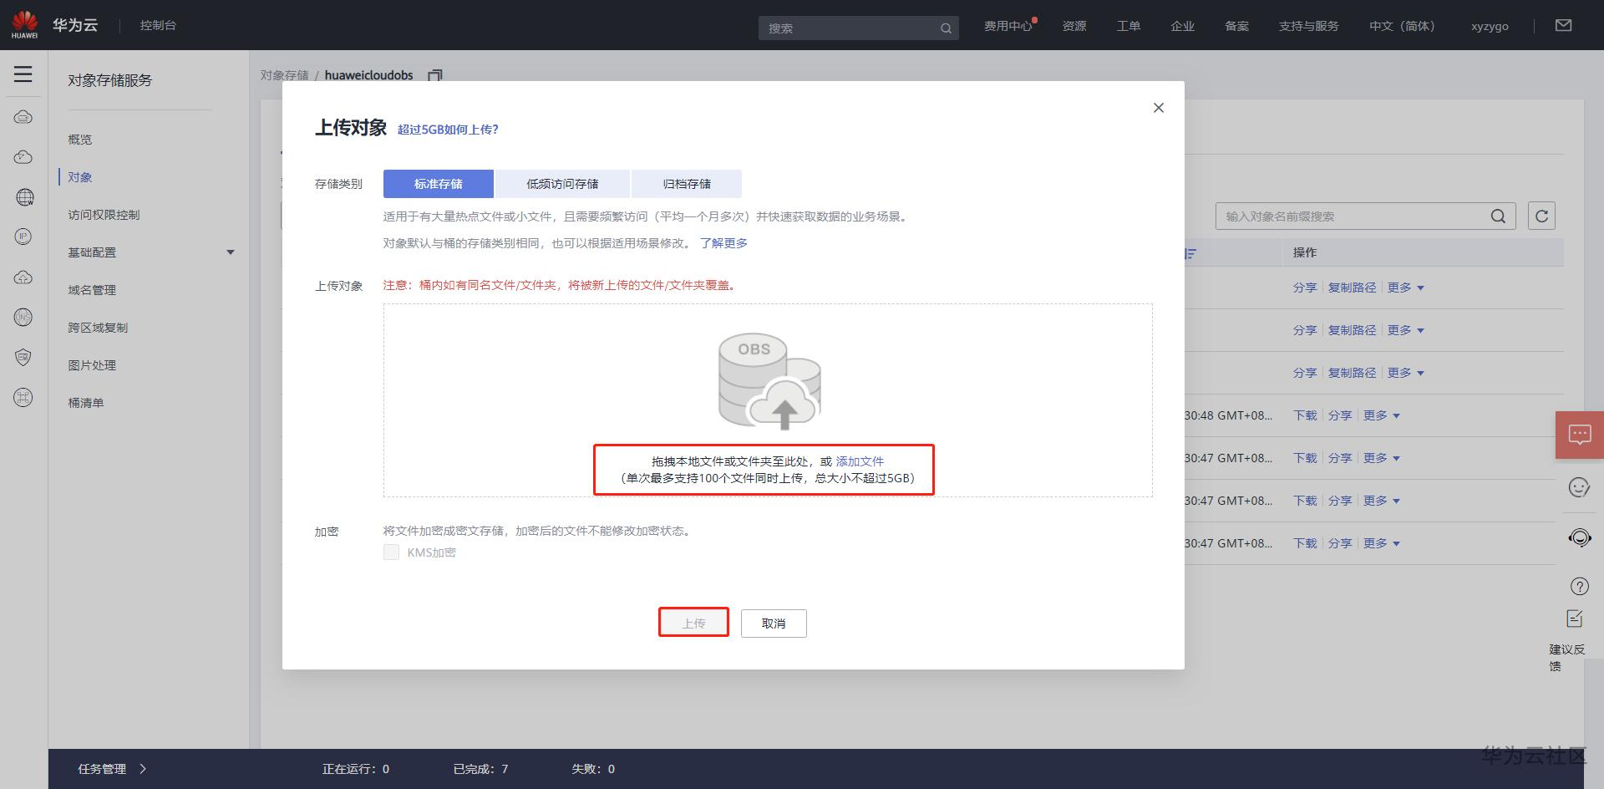Viewport: 1604px width, 789px height.
Task: Open 支持与服务 in the top bar
Action: (1309, 26)
